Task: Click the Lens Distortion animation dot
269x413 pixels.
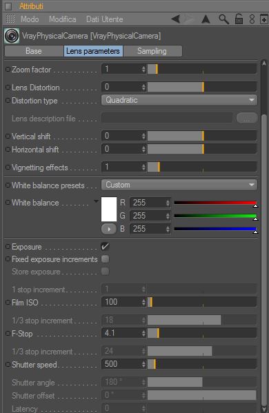Action: click(x=8, y=87)
